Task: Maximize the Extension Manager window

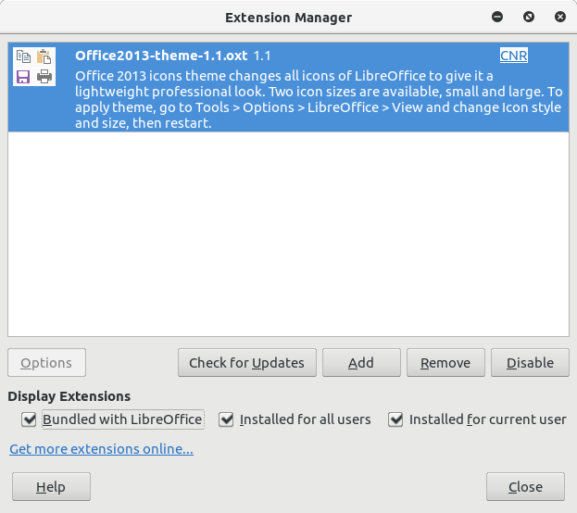Action: click(529, 17)
